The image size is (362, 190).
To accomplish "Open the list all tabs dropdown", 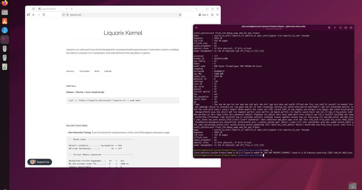I will (x=197, y=9).
